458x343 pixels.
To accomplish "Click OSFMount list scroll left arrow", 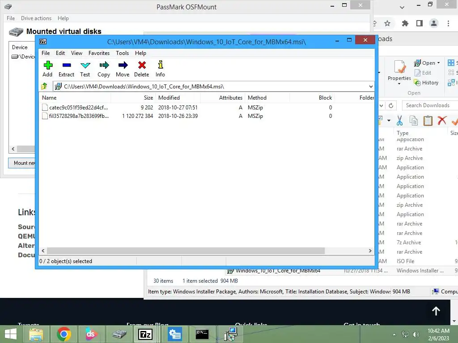I will click(13, 149).
